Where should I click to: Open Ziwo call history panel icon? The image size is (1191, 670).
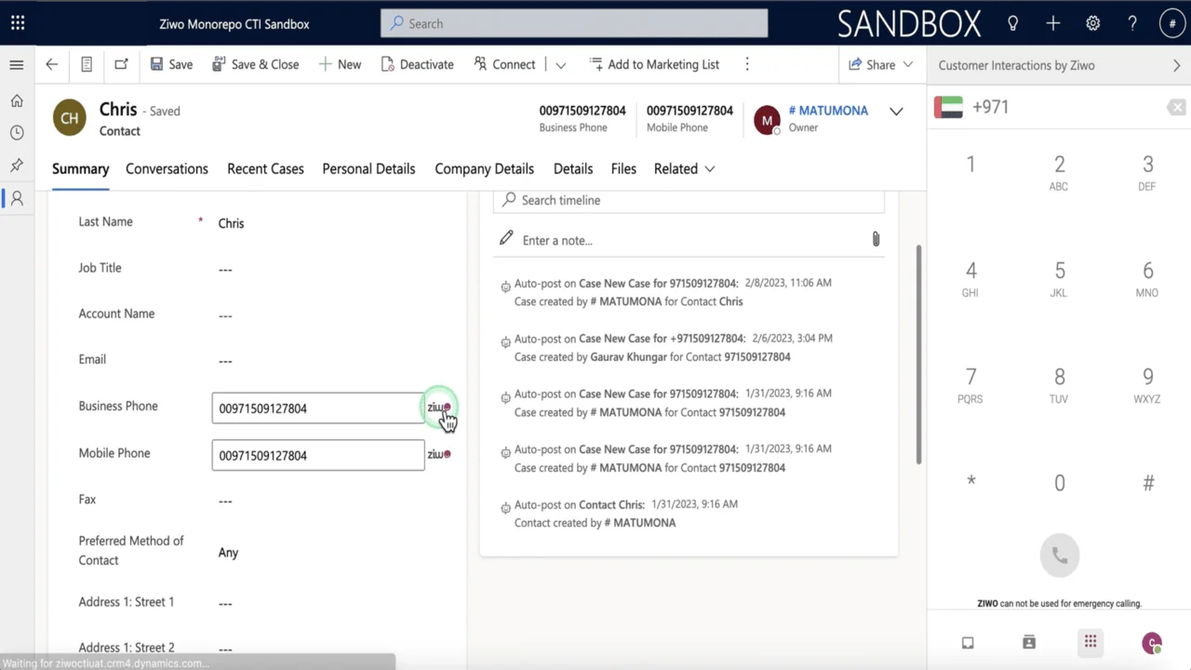(968, 643)
